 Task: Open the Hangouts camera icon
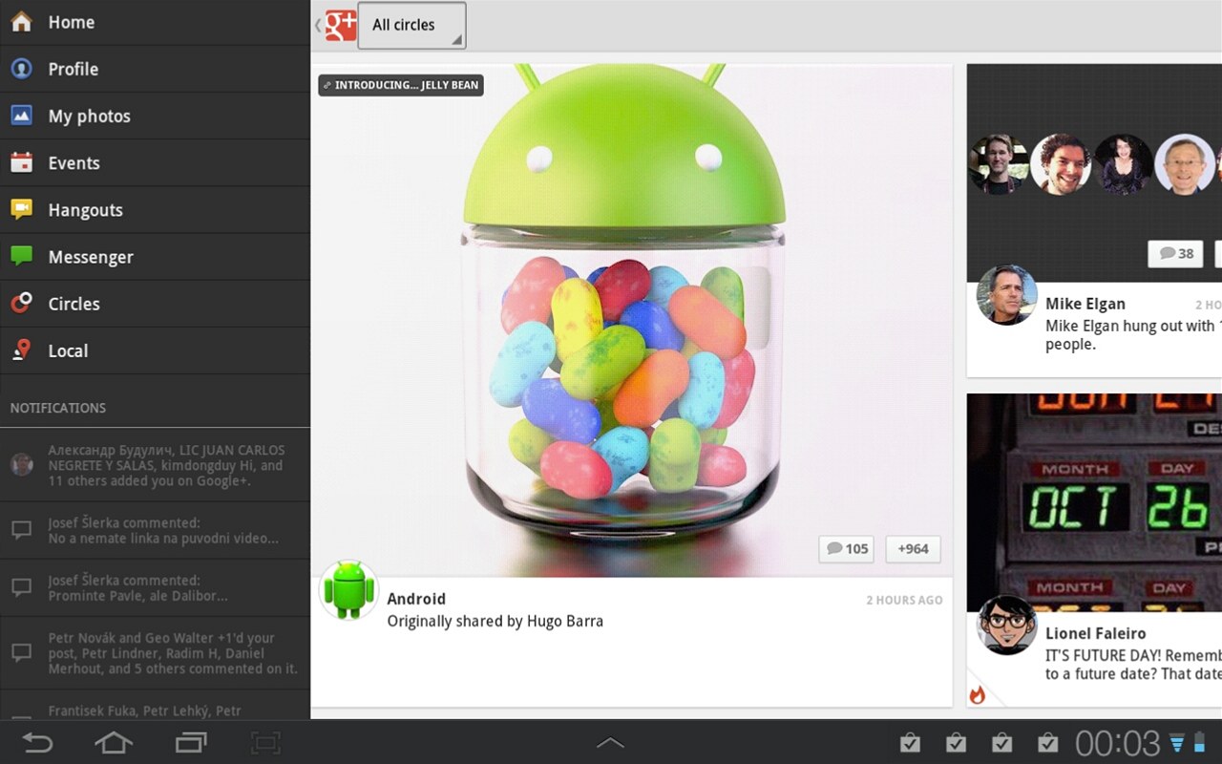(x=22, y=209)
